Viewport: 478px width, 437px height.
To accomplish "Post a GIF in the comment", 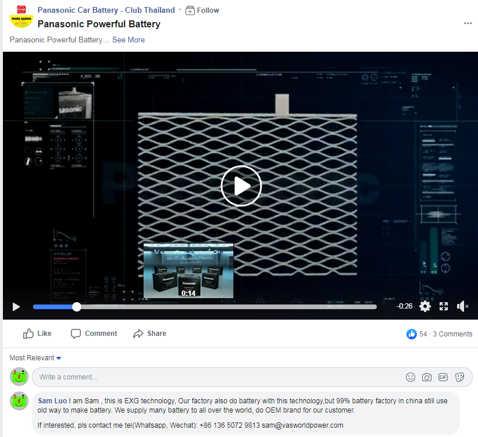I will (x=443, y=377).
